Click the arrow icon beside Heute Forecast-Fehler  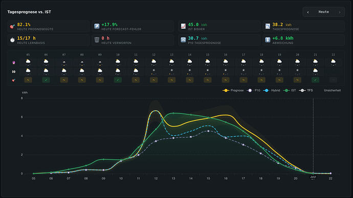click(x=97, y=26)
